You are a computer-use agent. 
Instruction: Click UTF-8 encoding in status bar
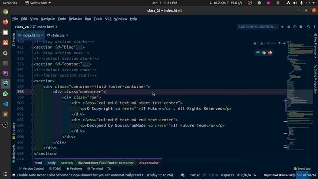click(x=213, y=175)
